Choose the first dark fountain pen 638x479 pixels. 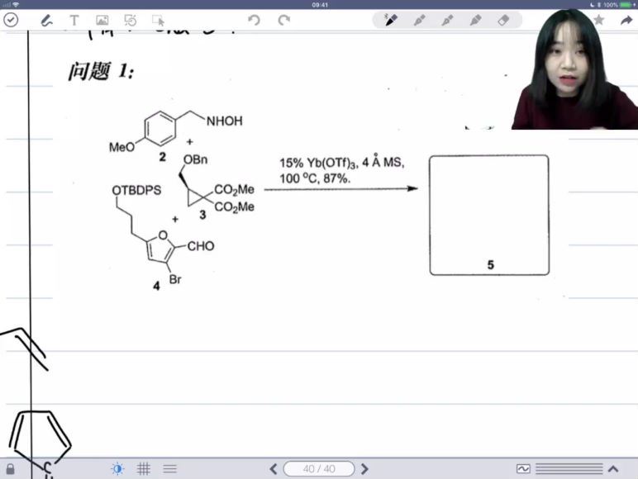(x=391, y=20)
